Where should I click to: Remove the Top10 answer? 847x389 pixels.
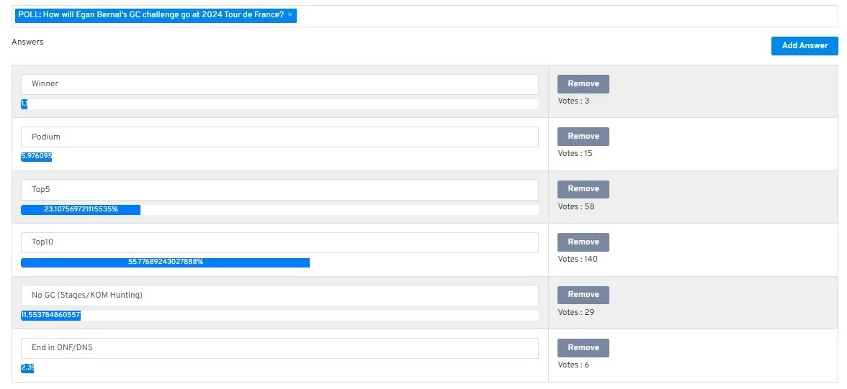point(583,242)
